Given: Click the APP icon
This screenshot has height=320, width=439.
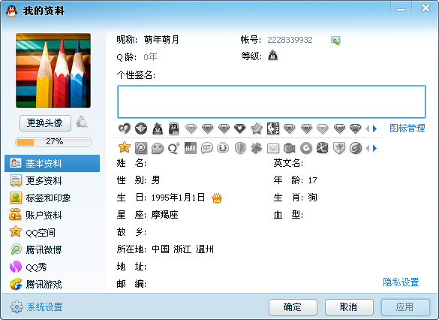Looking at the screenshot, I should 191,148.
